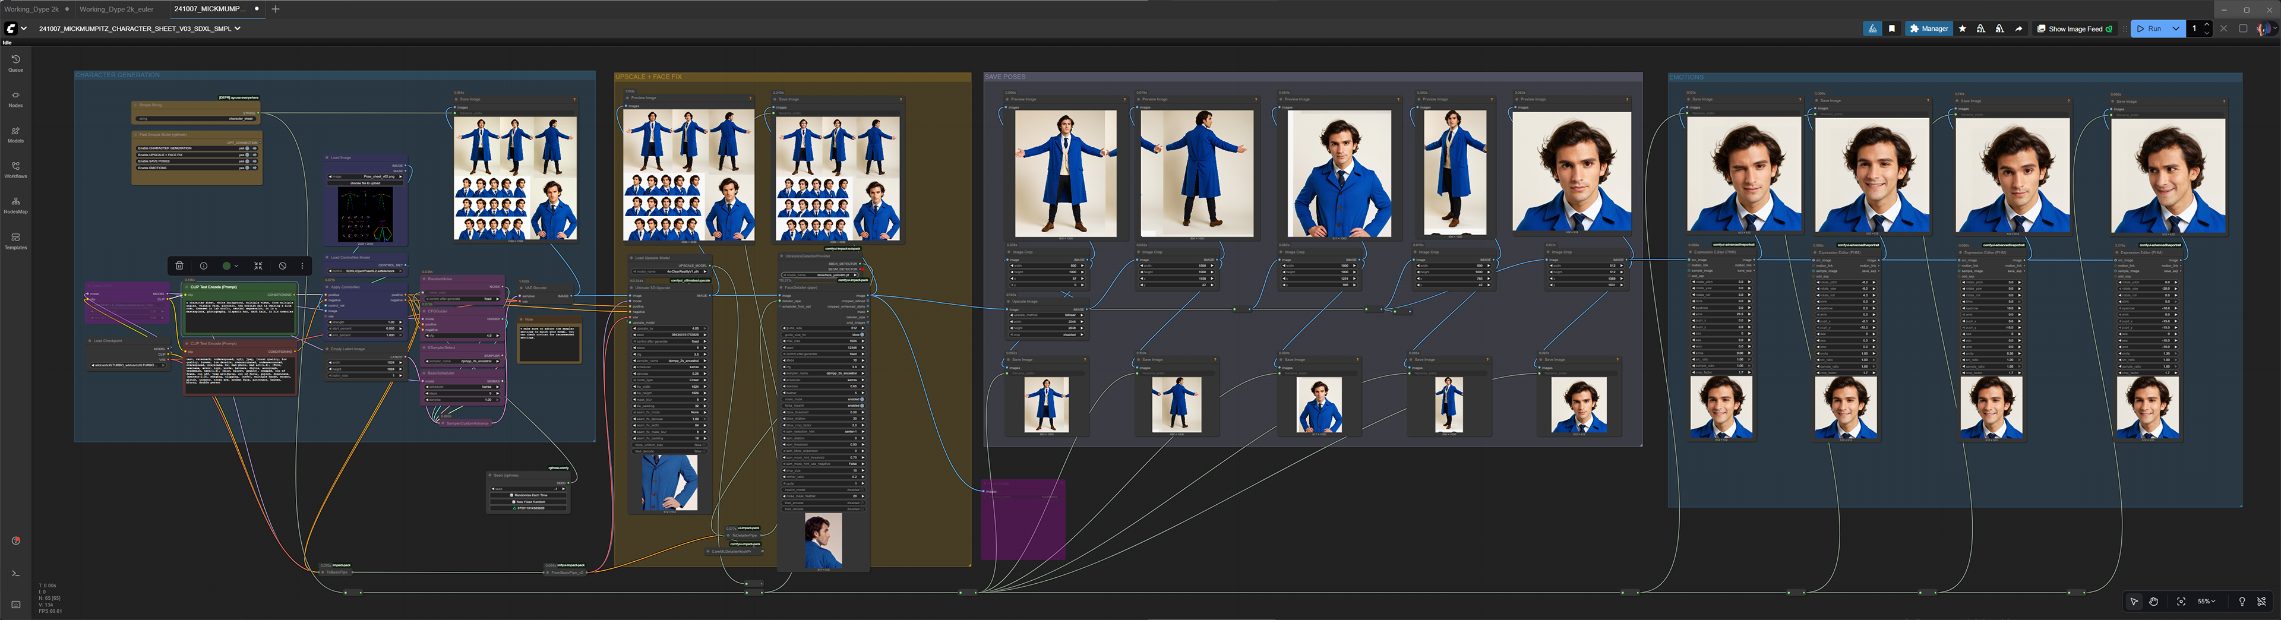This screenshot has height=620, width=2281.
Task: Click the magenta node below SAVE POSES group
Action: (1023, 519)
